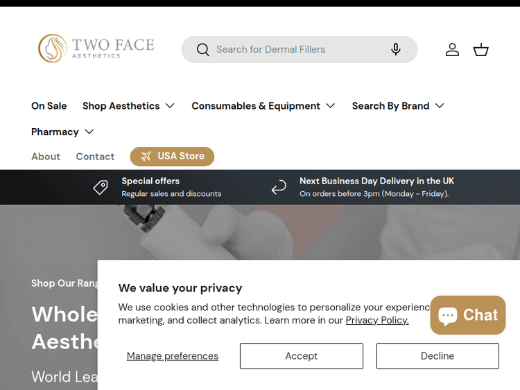Open the account login icon
This screenshot has height=390, width=520.
[452, 50]
